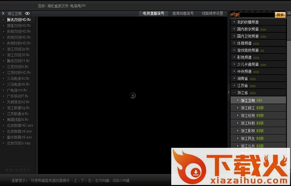
Task: Select the 浙江影视 时移 channel
Action: [258, 131]
